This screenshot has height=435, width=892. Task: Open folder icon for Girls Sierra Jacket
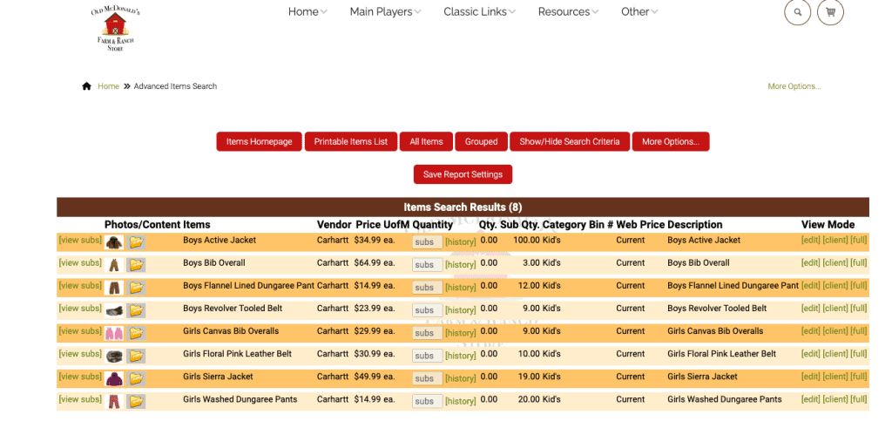click(136, 378)
